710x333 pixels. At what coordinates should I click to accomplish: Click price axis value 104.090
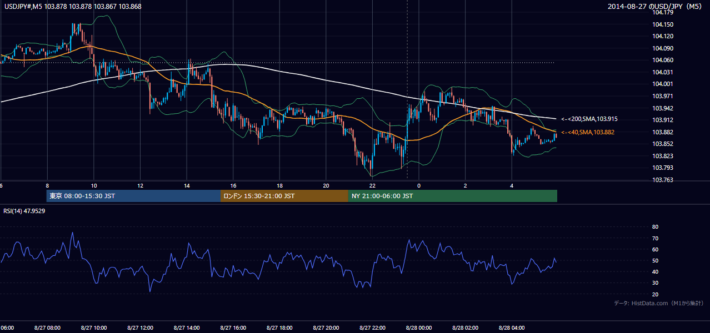pos(662,48)
